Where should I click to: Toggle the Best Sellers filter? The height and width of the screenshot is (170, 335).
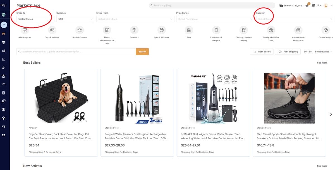click(261, 52)
